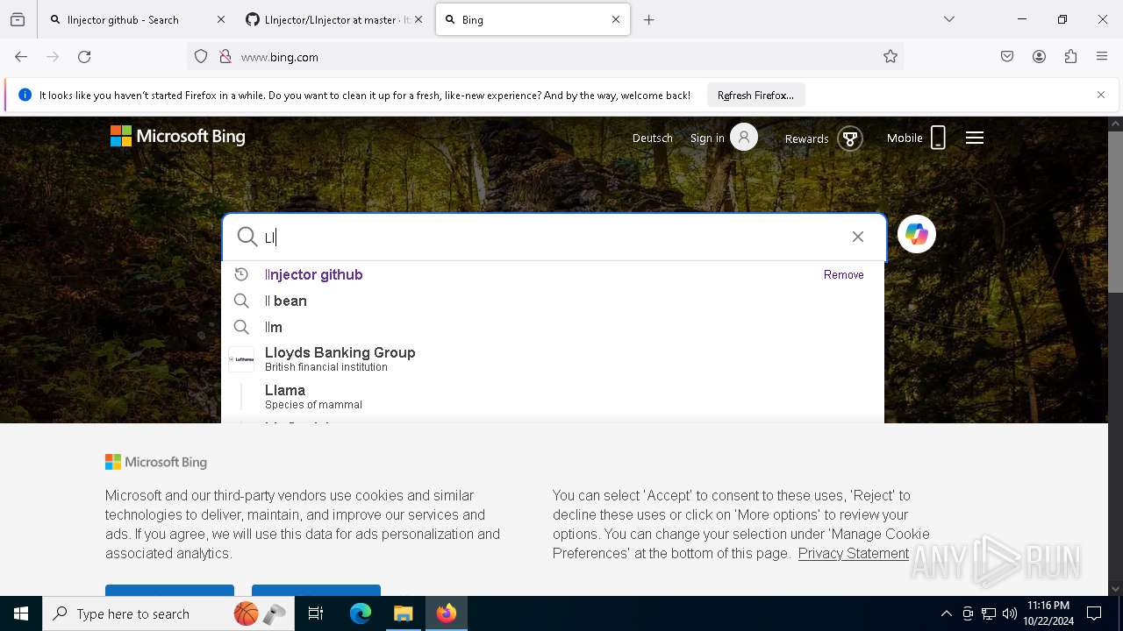Open the Windows Start menu
The image size is (1123, 631).
point(21,613)
